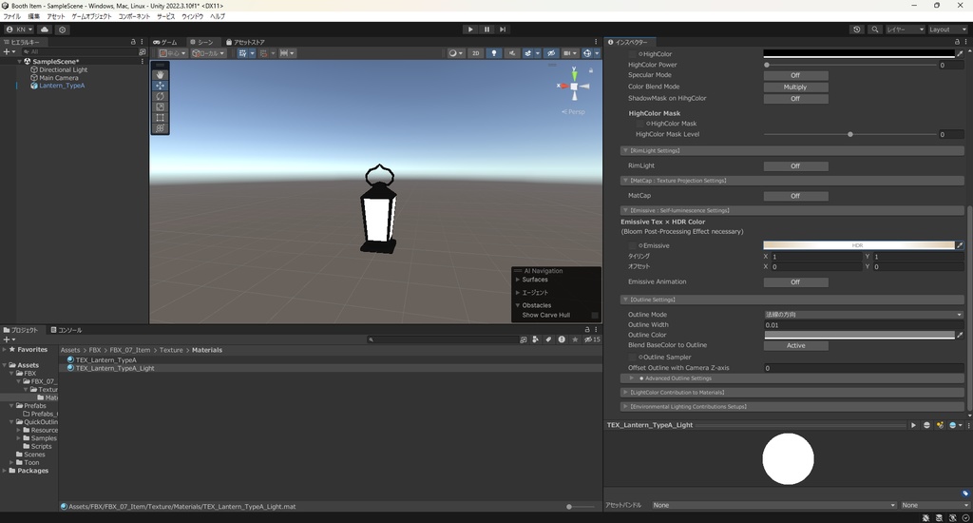Open the asset labels tag icon
The height and width of the screenshot is (523, 973).
click(x=965, y=494)
